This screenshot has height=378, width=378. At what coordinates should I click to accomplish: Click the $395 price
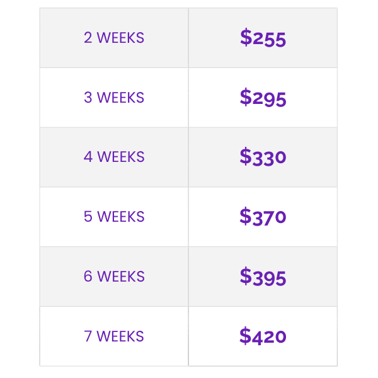point(263,277)
